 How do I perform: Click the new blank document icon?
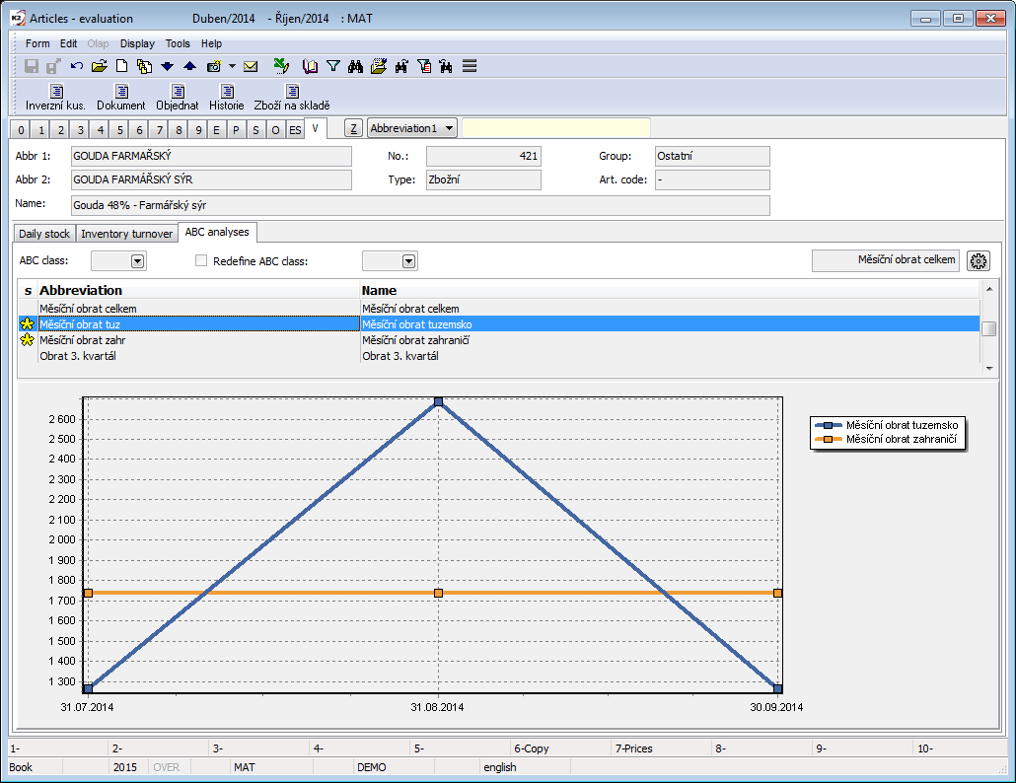point(122,66)
